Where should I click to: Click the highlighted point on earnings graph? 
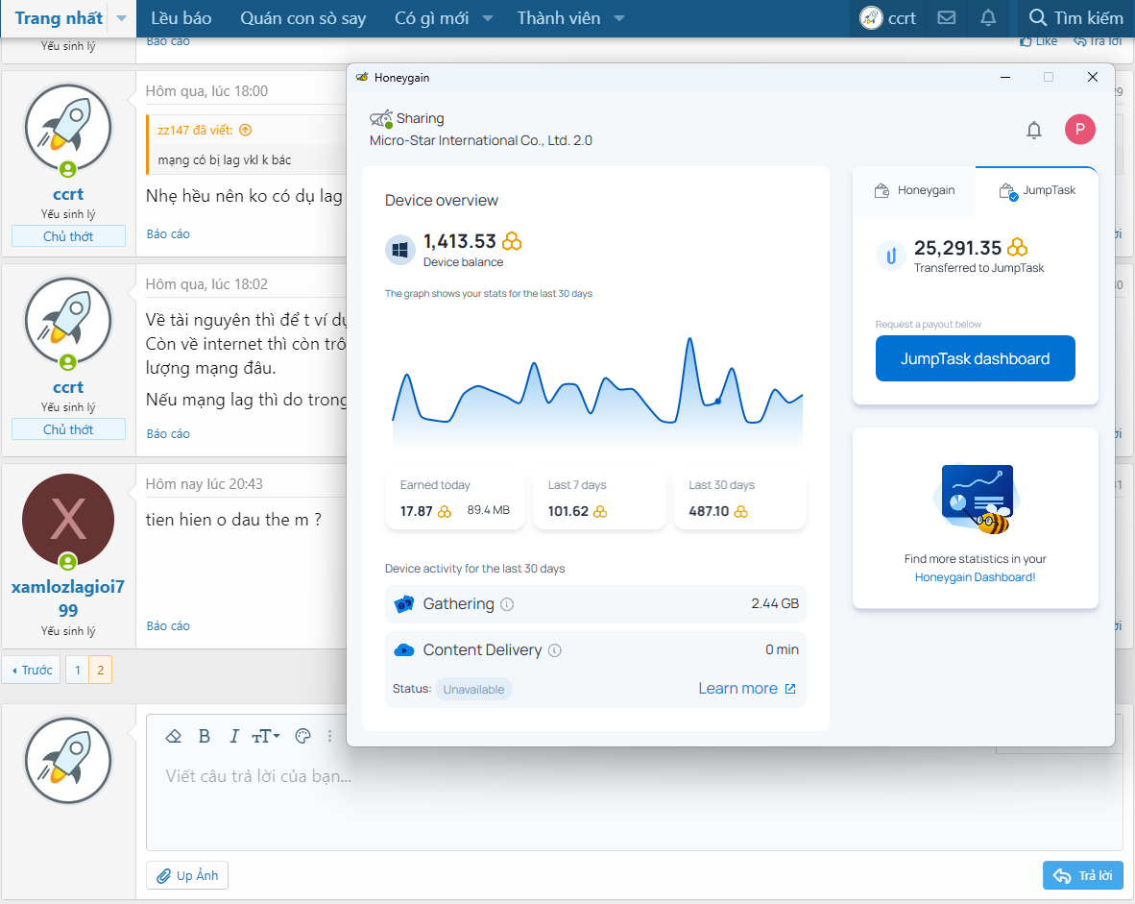(x=717, y=401)
